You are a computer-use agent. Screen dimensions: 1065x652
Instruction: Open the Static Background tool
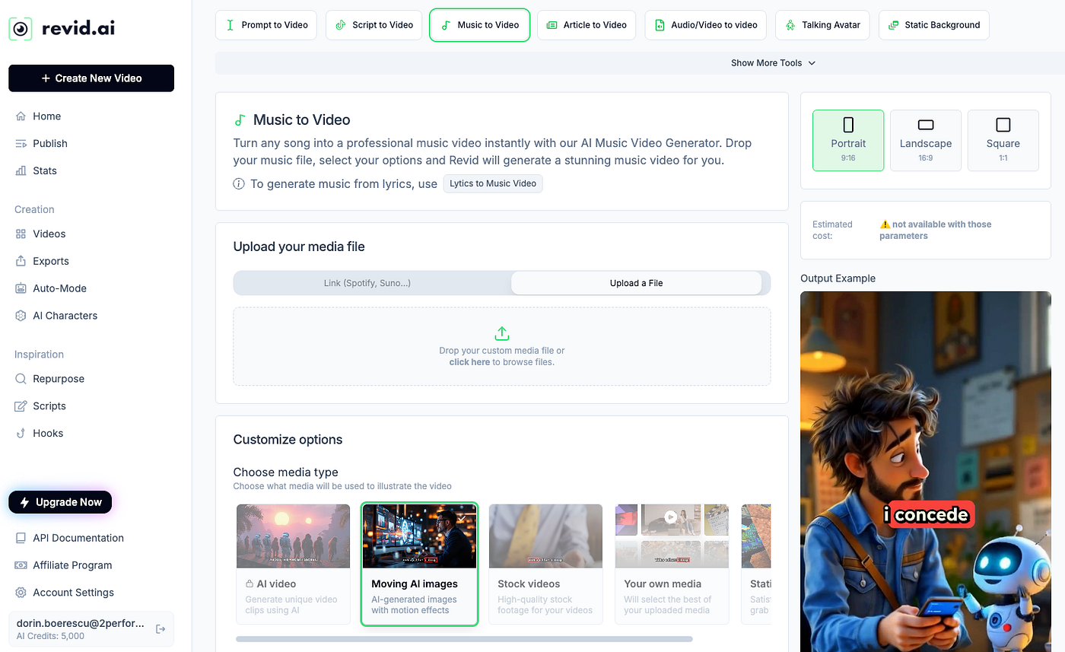coord(934,25)
